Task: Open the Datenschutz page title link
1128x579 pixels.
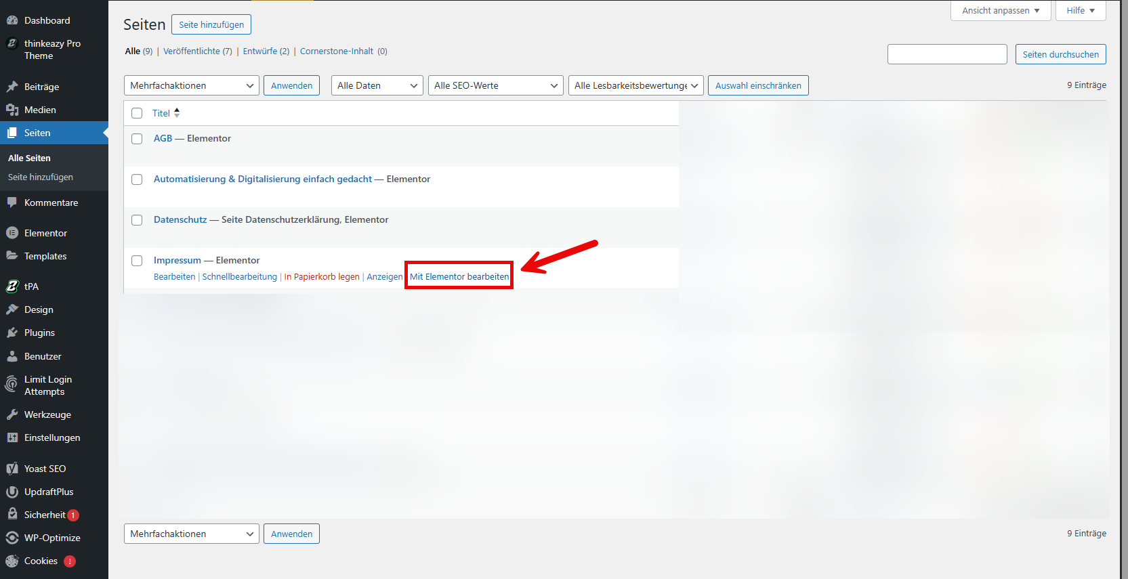Action: [x=180, y=219]
